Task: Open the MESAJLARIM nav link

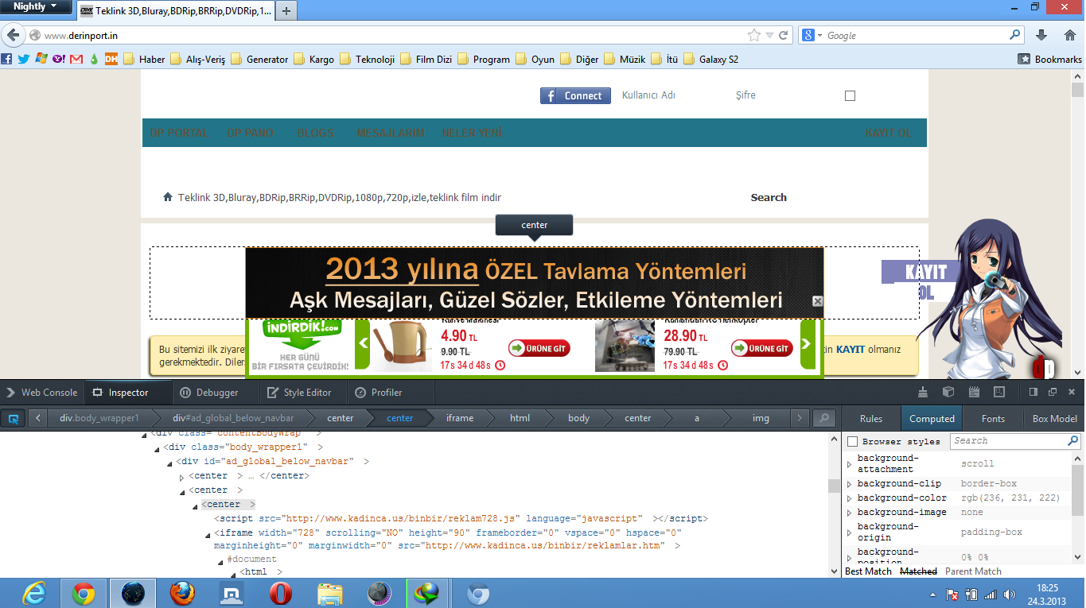Action: click(x=391, y=133)
